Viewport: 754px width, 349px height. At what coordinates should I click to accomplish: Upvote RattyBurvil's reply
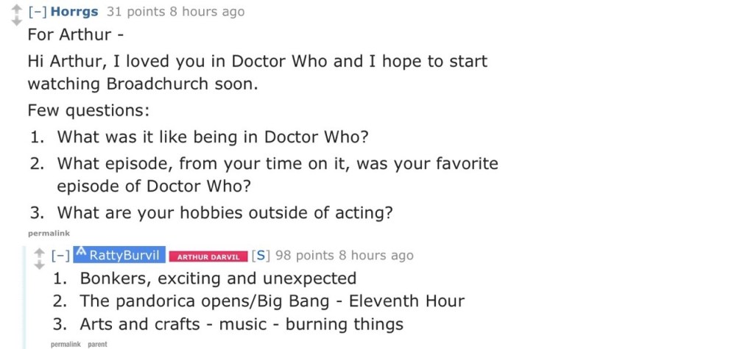(39, 252)
